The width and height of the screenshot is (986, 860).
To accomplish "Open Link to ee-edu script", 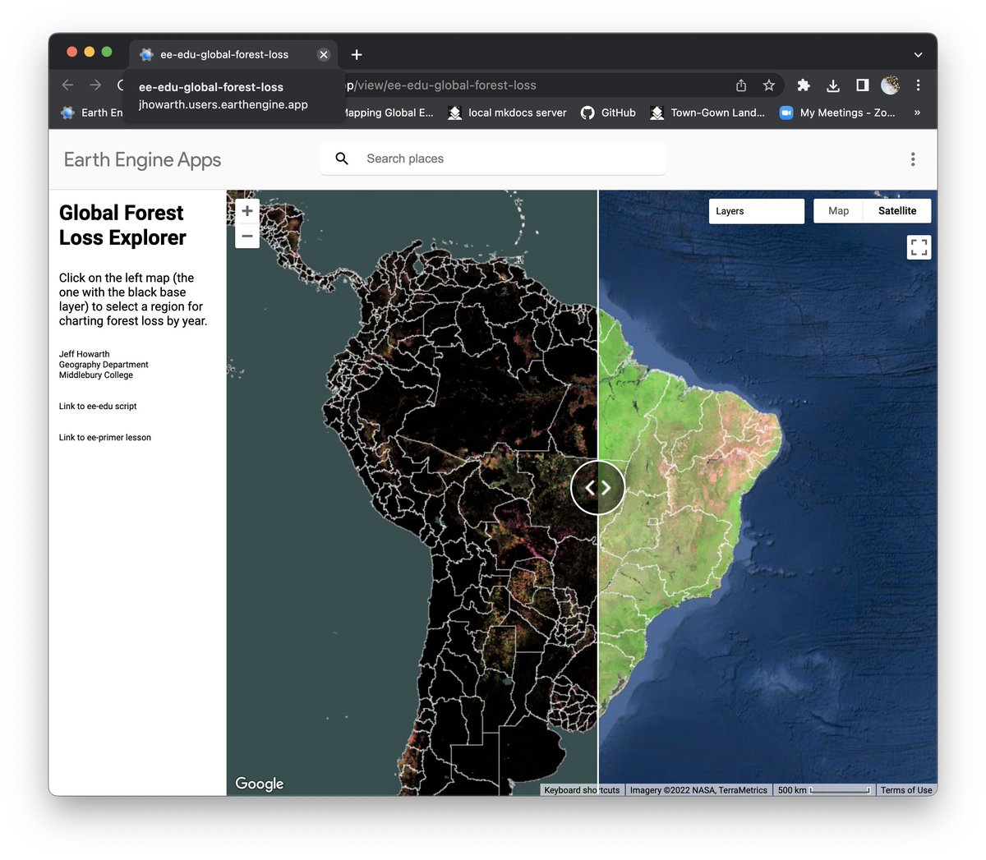I will click(x=98, y=407).
